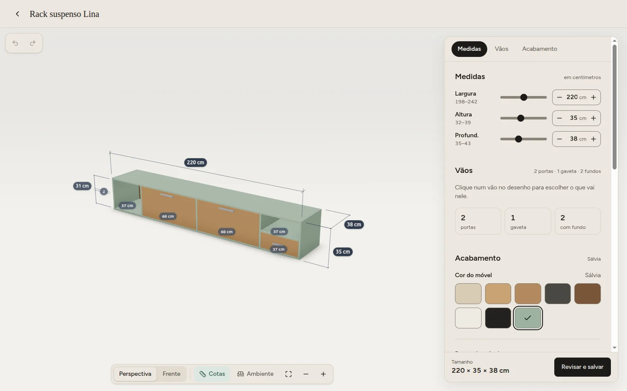Choose the white furniture color swatch

coord(468,318)
